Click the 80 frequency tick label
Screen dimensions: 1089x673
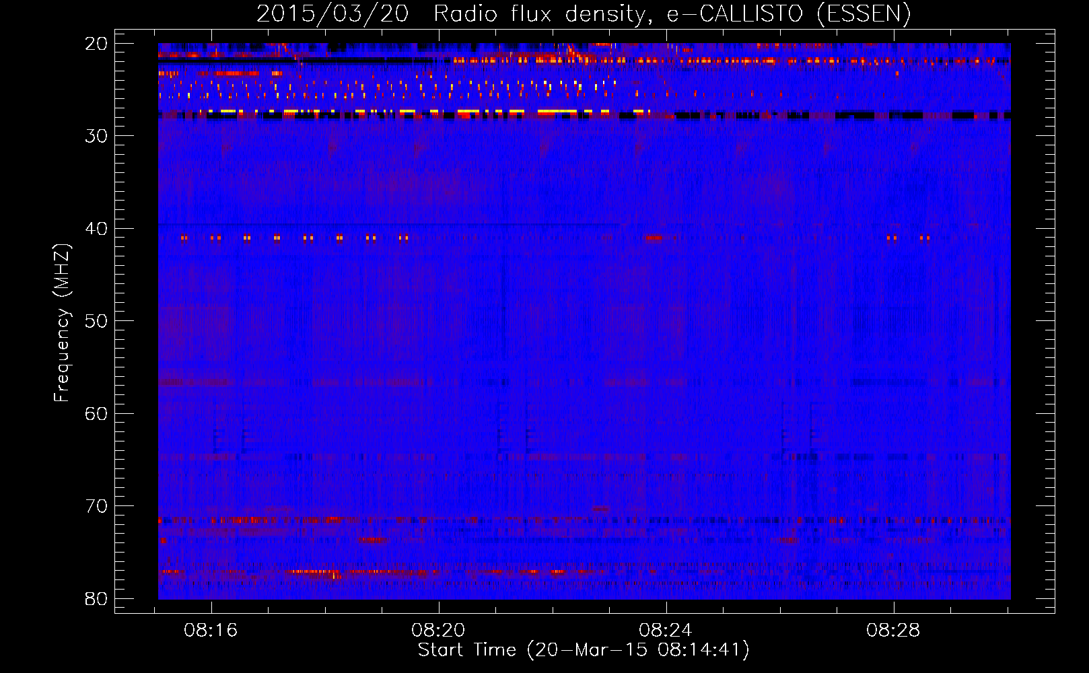(96, 599)
